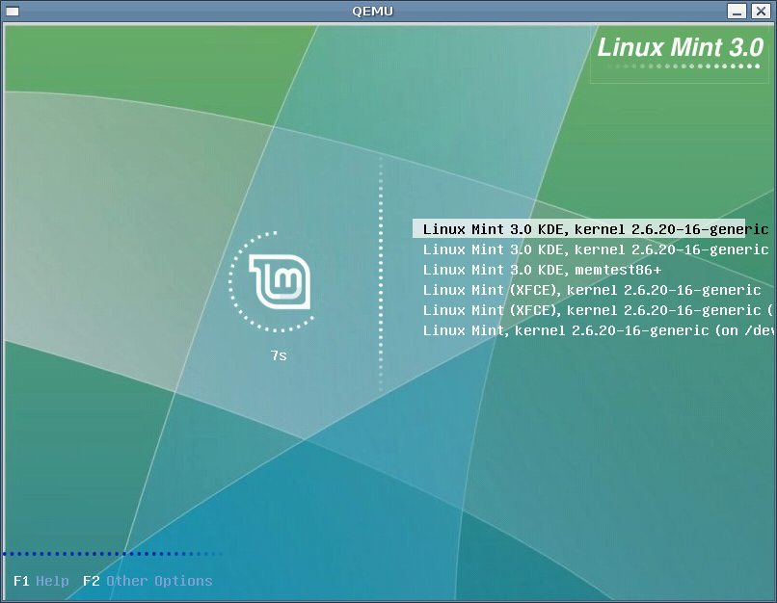Image resolution: width=777 pixels, height=603 pixels.
Task: Close the QEMU window
Action: (761, 11)
